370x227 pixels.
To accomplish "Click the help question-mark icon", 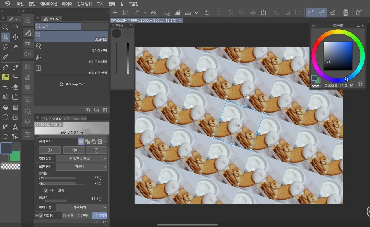I will [x=359, y=12].
